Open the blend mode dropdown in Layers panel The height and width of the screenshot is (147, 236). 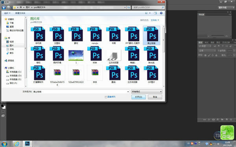(x=207, y=51)
